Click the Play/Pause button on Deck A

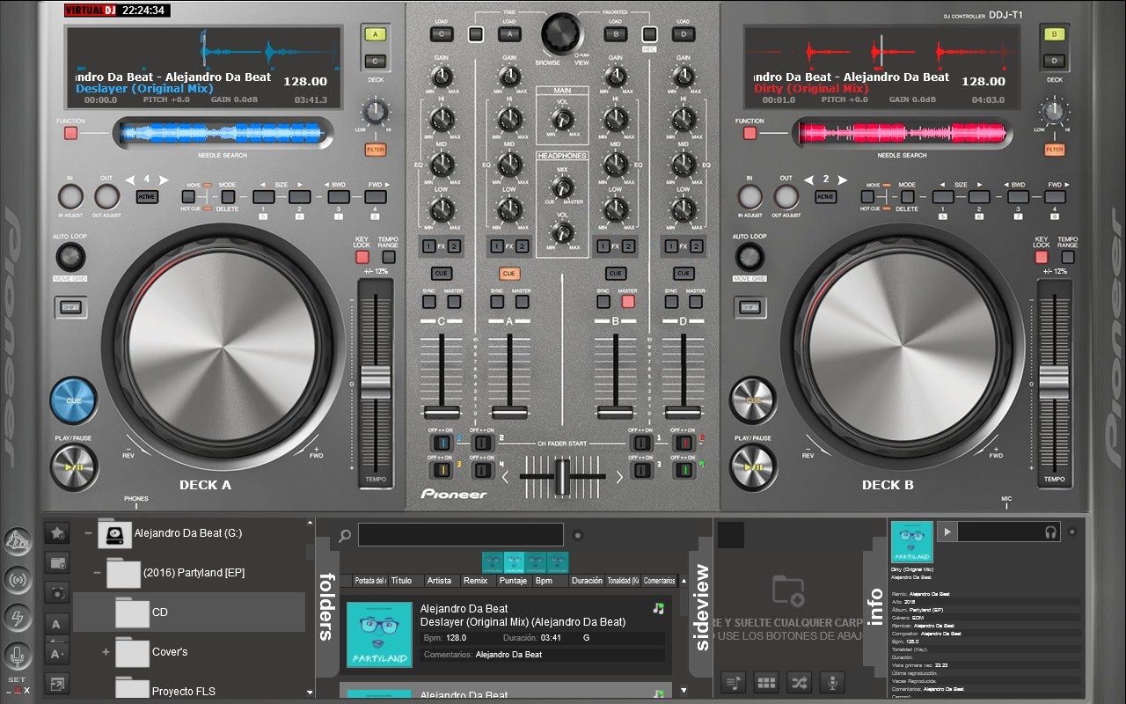[x=74, y=467]
